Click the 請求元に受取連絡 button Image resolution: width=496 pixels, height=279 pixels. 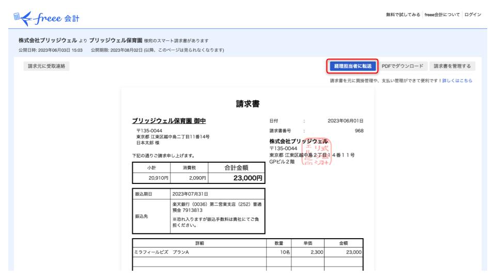click(47, 66)
